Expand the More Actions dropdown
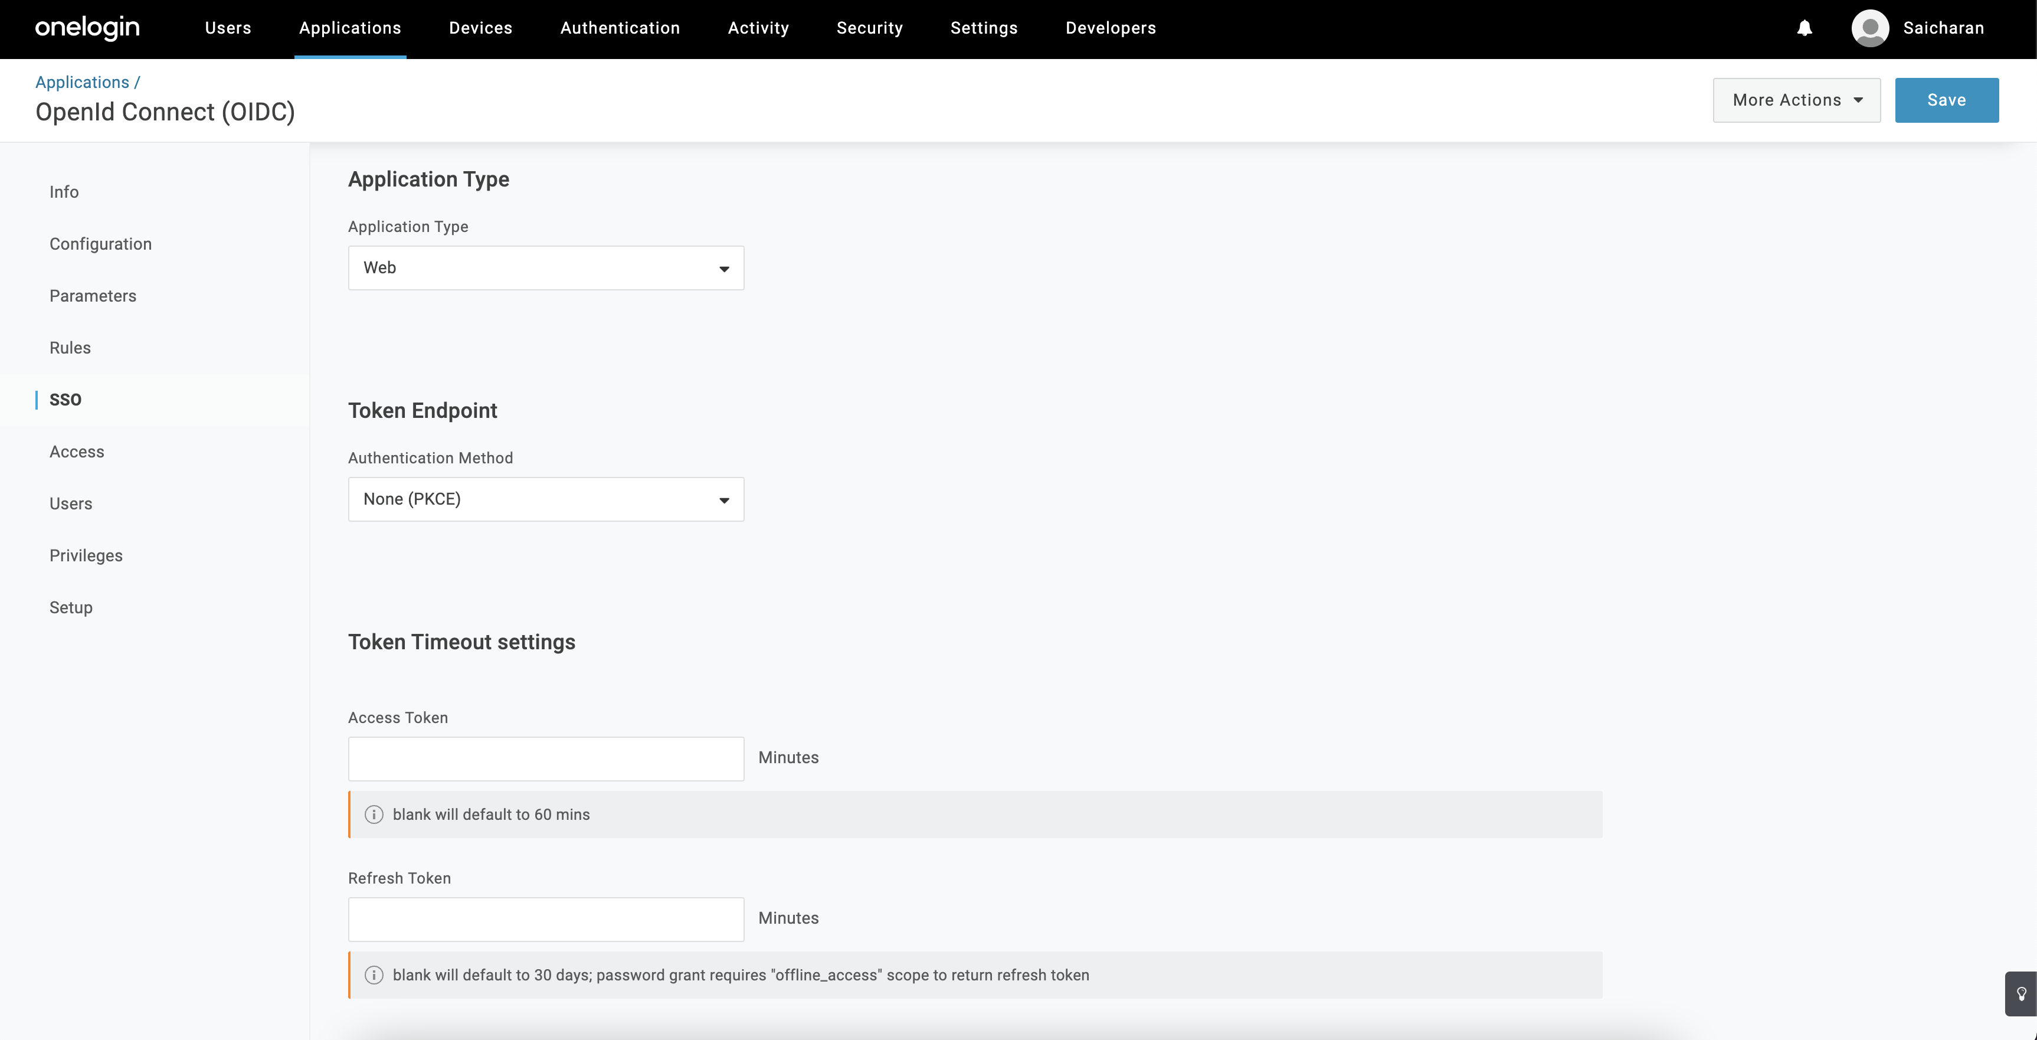Image resolution: width=2037 pixels, height=1040 pixels. point(1797,100)
